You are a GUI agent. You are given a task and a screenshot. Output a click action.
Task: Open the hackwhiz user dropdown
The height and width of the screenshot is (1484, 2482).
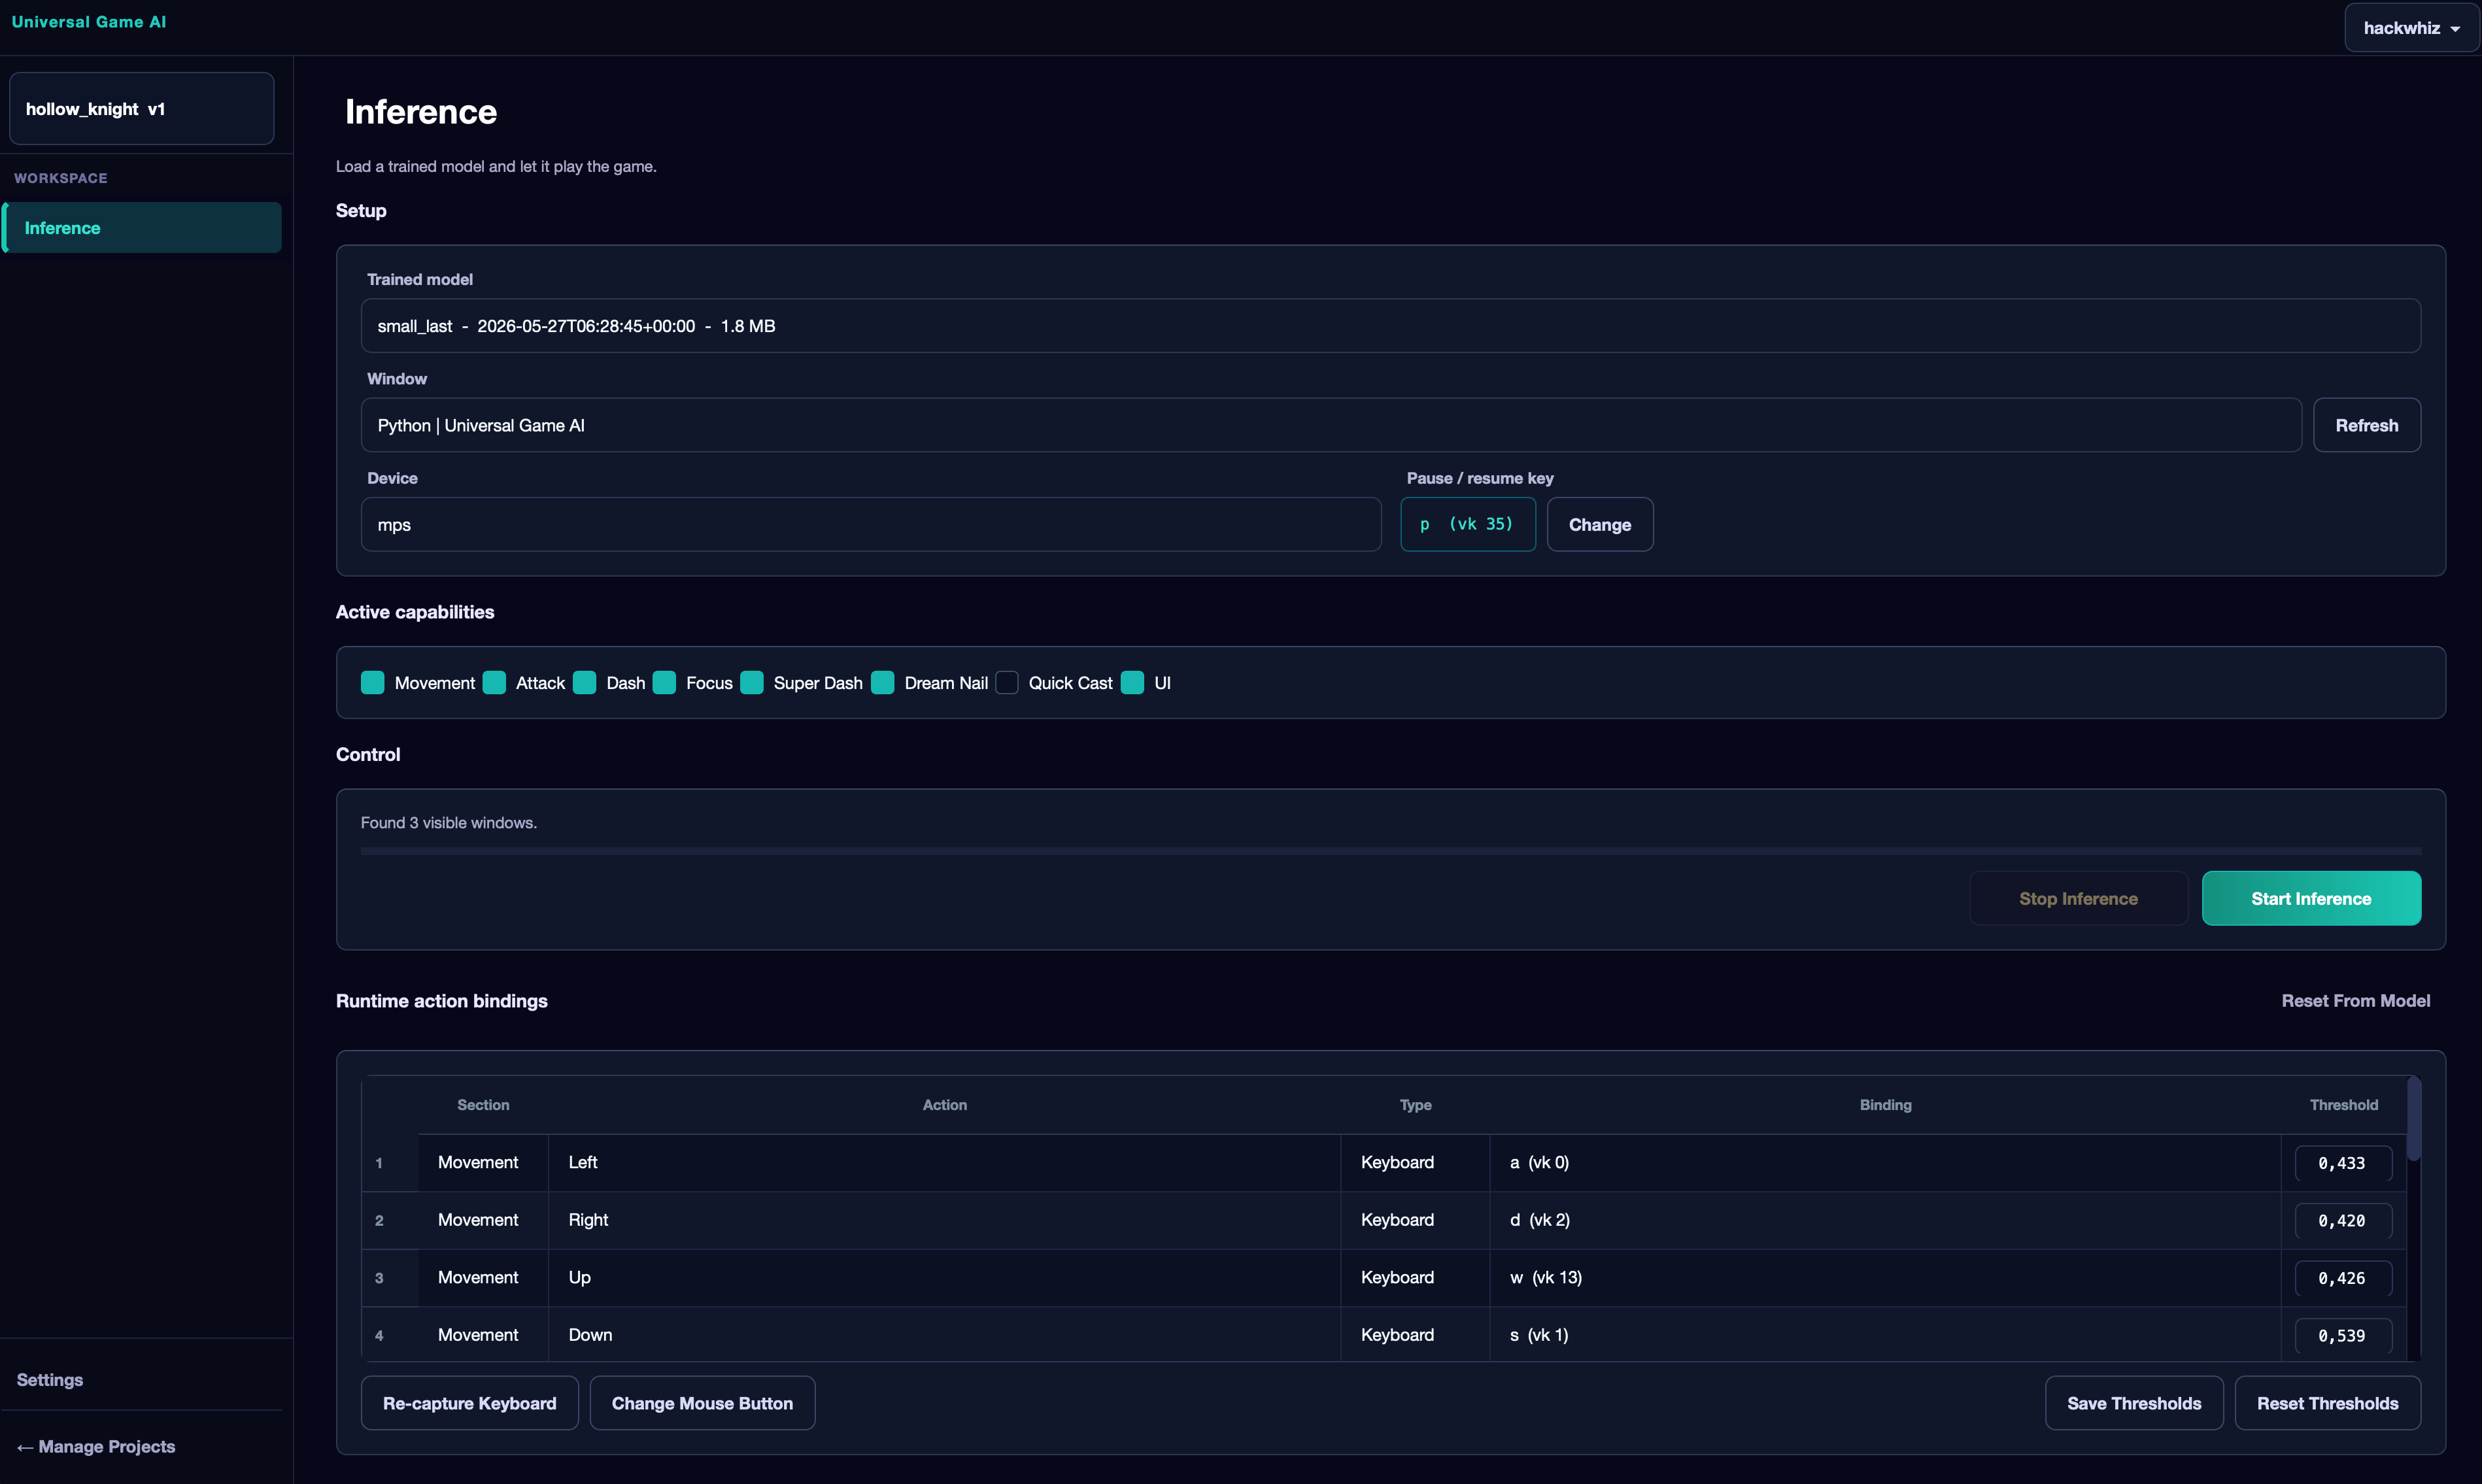[x=2410, y=28]
